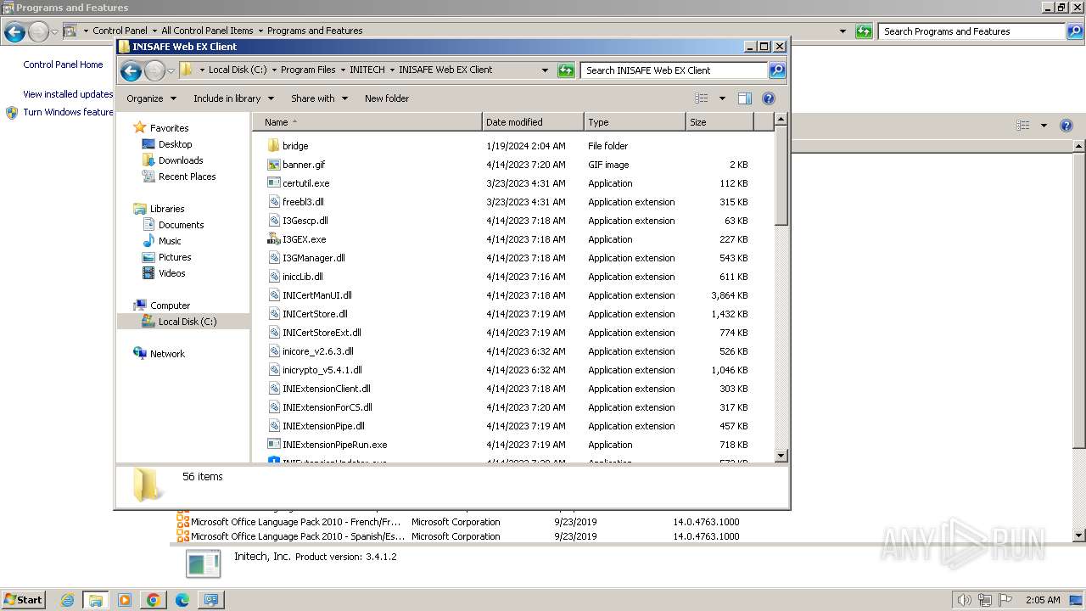Open Videos library in navigation pane
The image size is (1086, 611).
pos(171,273)
